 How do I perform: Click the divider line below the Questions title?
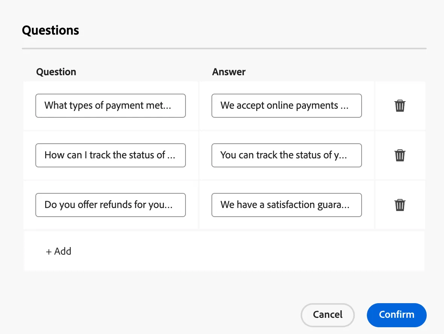pyautogui.click(x=224, y=49)
